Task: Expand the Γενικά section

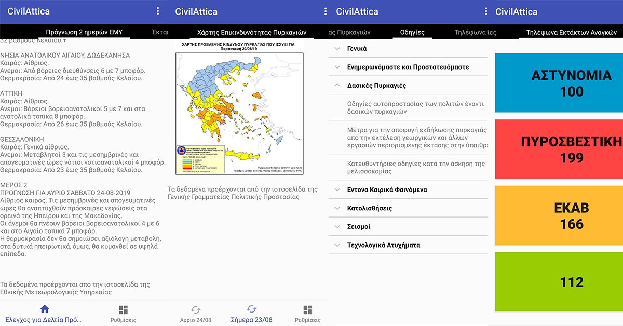Action: [409, 48]
